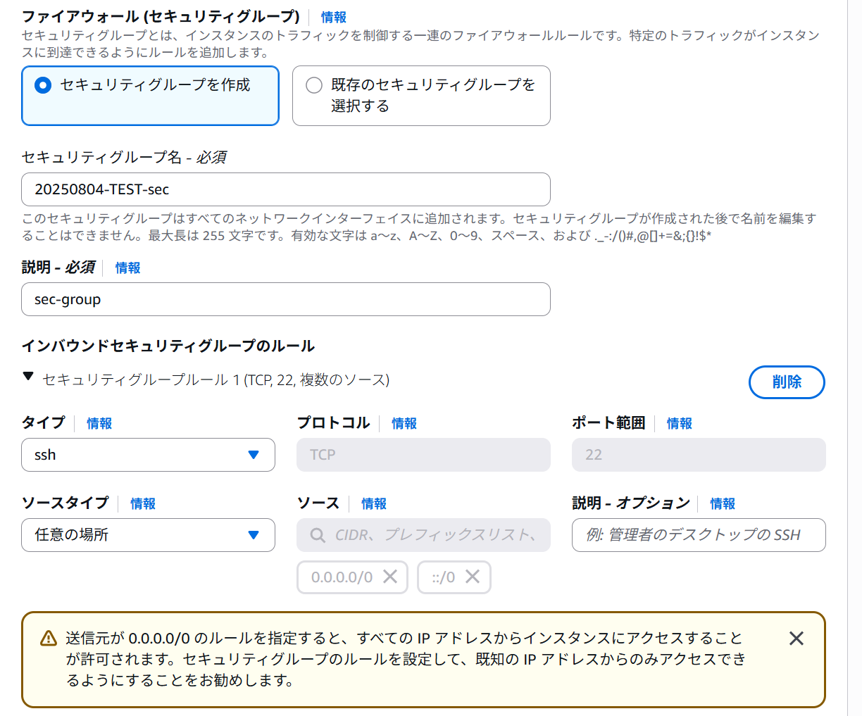Click the ソースタイプ dropdown arrow icon
Image resolution: width=862 pixels, height=716 pixels.
click(254, 535)
